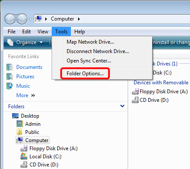Viewport: 190px width, 169px height.
Task: Click the Favorite Links heading
Action: pyautogui.click(x=23, y=56)
